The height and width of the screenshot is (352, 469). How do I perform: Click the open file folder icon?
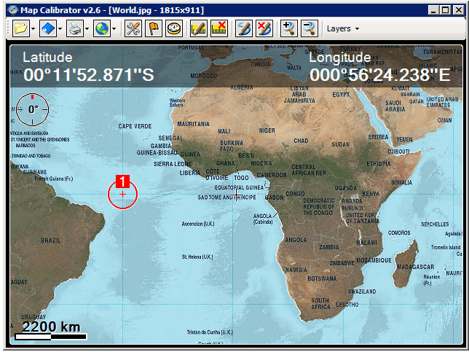point(19,28)
